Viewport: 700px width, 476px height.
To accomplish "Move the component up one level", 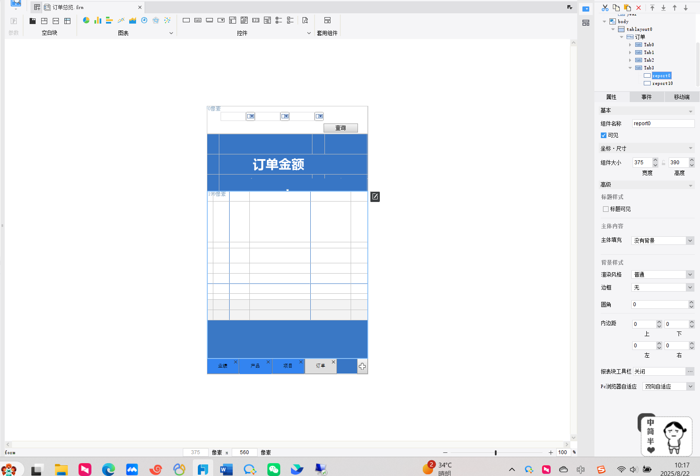I will coord(675,8).
